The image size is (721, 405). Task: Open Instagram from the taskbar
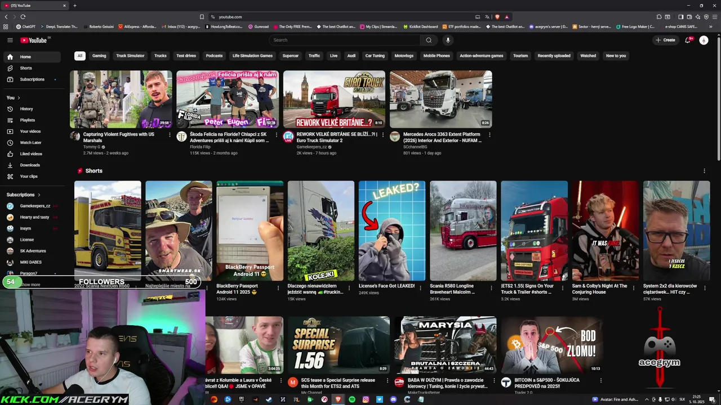366,399
